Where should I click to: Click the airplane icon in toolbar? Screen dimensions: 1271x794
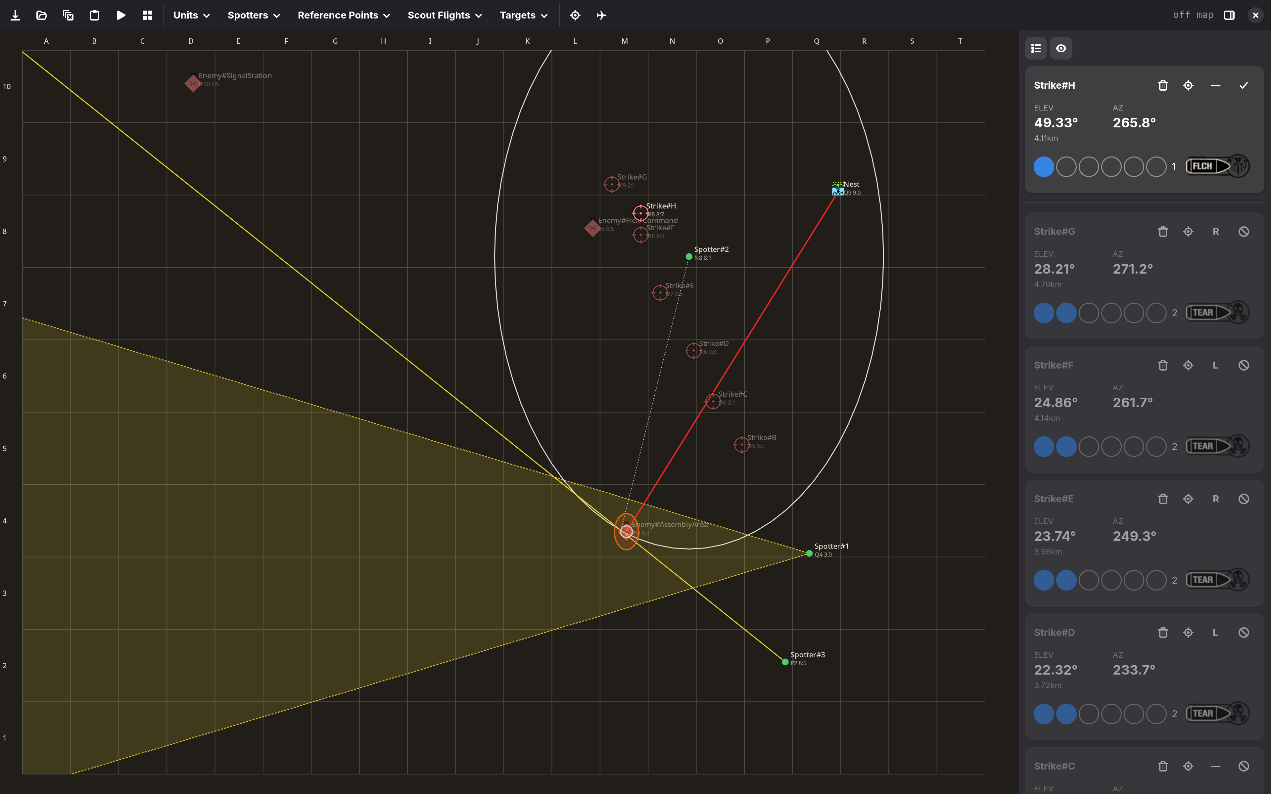click(602, 15)
